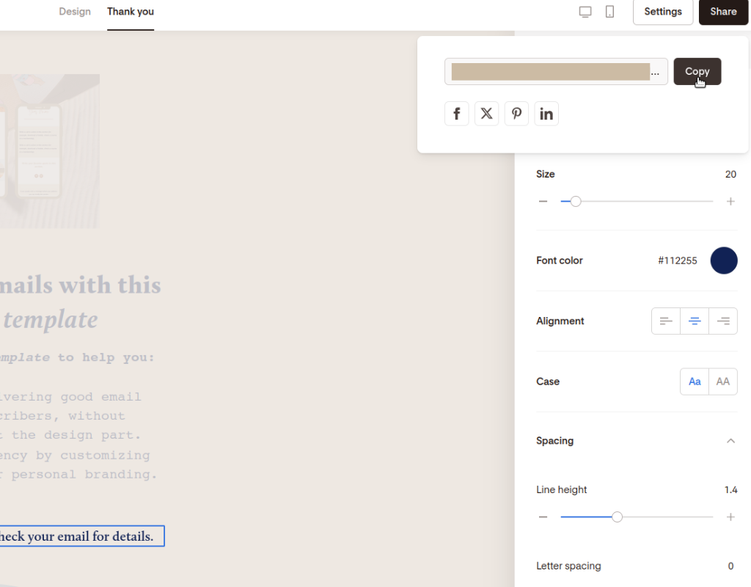Click the headline ending 'mails with this'
Screen dimensions: 751x587
point(81,285)
